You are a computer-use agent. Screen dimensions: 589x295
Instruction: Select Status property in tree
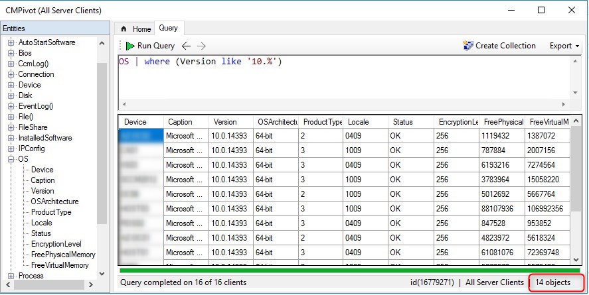(x=41, y=233)
